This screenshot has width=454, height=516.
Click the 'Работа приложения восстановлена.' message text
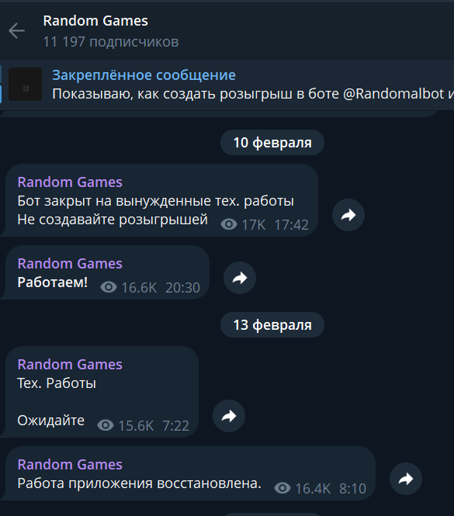[x=139, y=483]
